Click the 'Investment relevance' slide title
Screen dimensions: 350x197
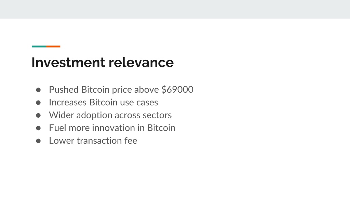[103, 62]
